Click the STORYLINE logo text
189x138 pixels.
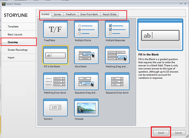(16, 15)
